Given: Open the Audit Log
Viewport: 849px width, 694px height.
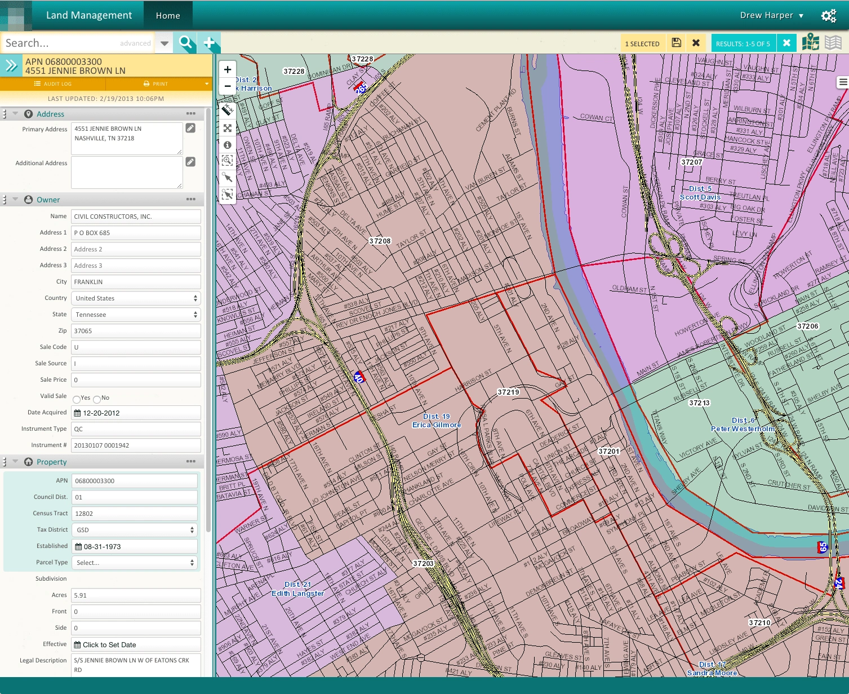Looking at the screenshot, I should [53, 84].
